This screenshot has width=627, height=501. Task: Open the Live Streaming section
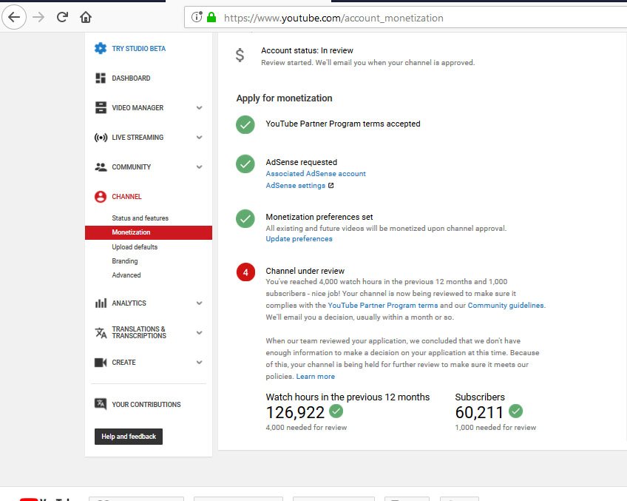138,137
